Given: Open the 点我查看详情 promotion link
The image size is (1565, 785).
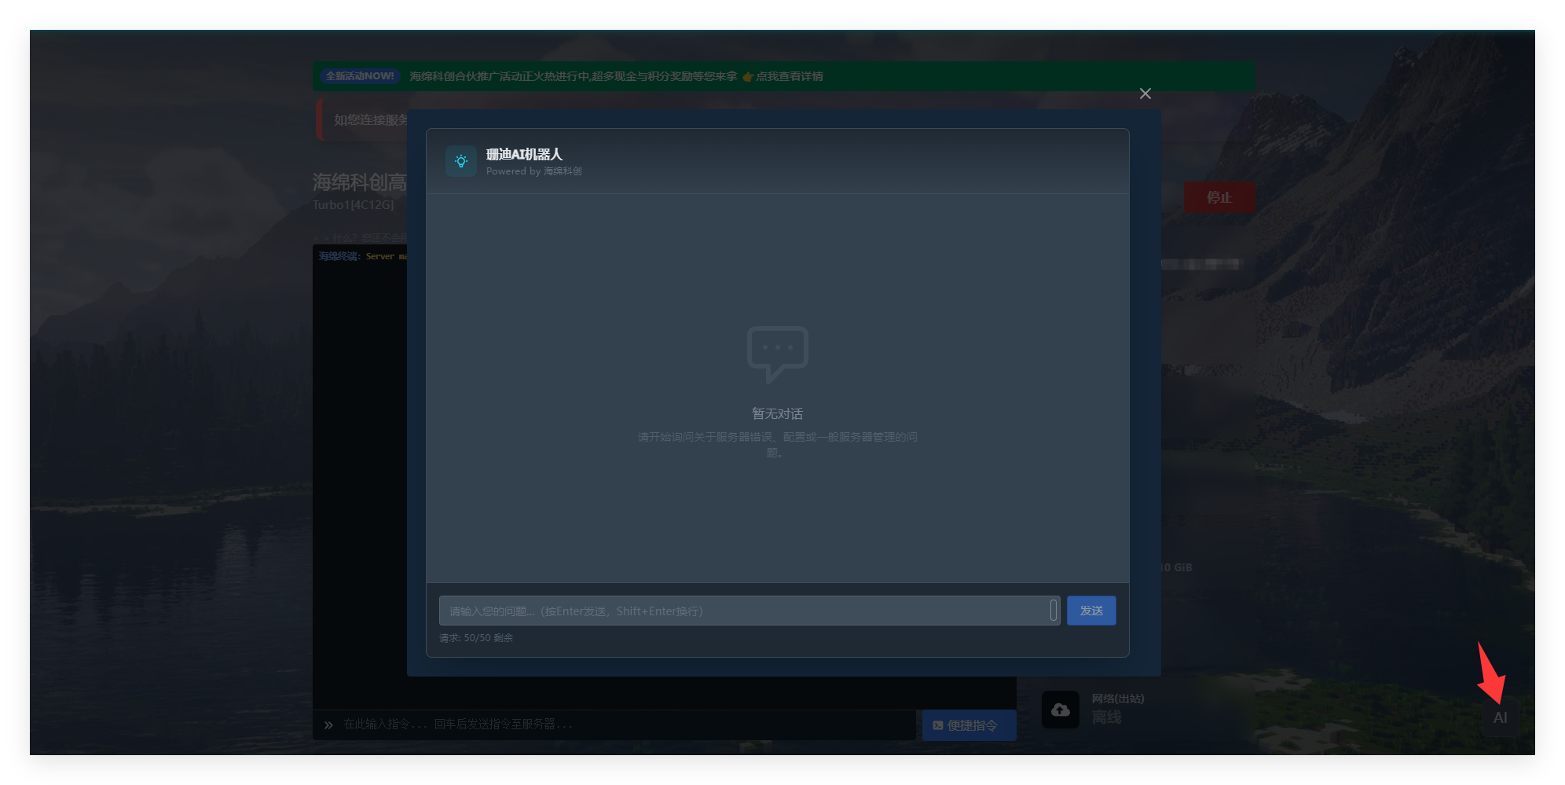Looking at the screenshot, I should click(790, 76).
